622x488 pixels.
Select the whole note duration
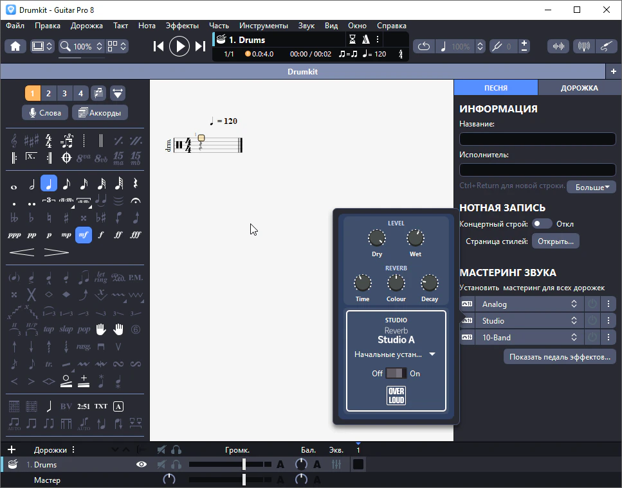pos(14,185)
